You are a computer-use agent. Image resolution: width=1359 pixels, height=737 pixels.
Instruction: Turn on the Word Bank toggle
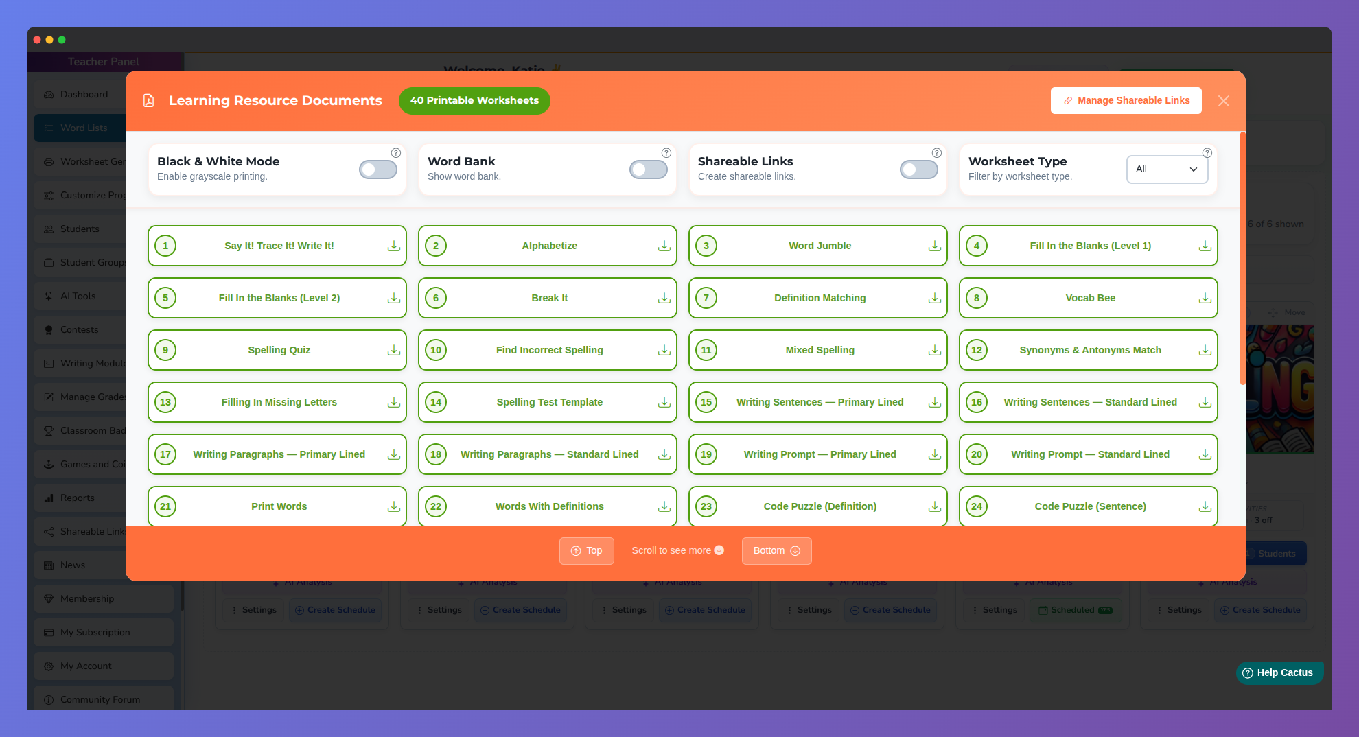point(649,169)
